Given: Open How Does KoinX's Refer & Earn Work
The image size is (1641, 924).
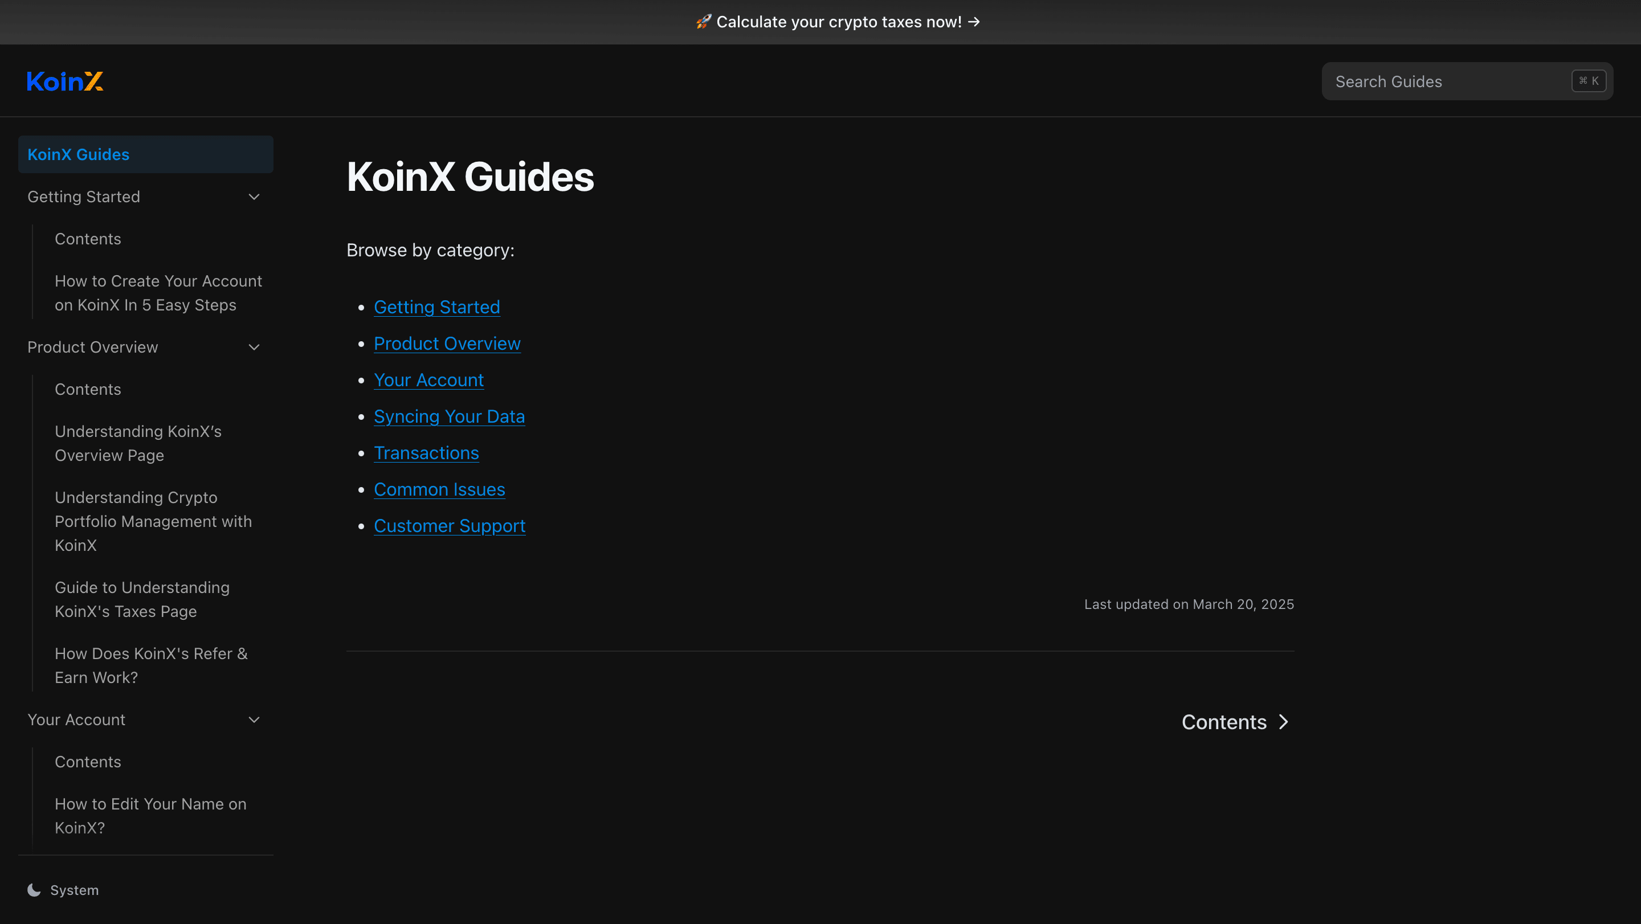Looking at the screenshot, I should tap(151, 665).
